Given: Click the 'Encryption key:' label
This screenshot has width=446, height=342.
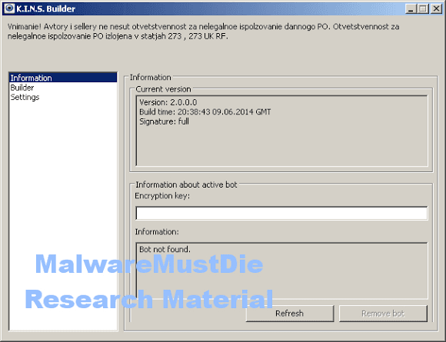Looking at the screenshot, I should point(162,196).
